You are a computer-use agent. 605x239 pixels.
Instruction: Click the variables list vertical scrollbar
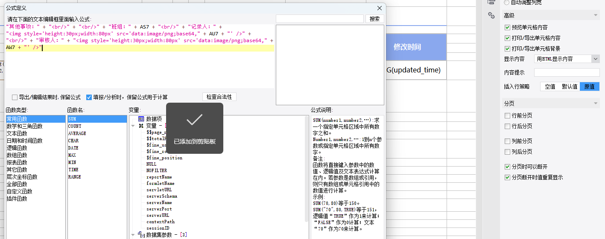(307, 170)
